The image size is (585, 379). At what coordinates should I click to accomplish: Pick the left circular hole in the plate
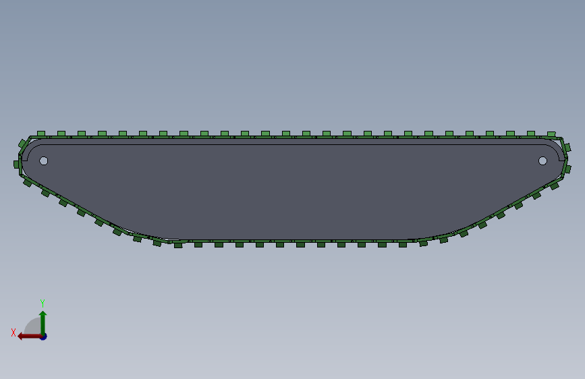[x=44, y=161]
